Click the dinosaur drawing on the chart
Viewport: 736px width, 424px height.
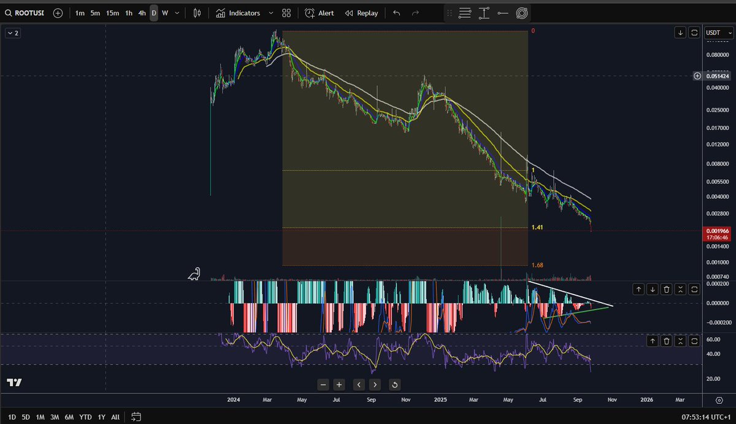pyautogui.click(x=194, y=274)
